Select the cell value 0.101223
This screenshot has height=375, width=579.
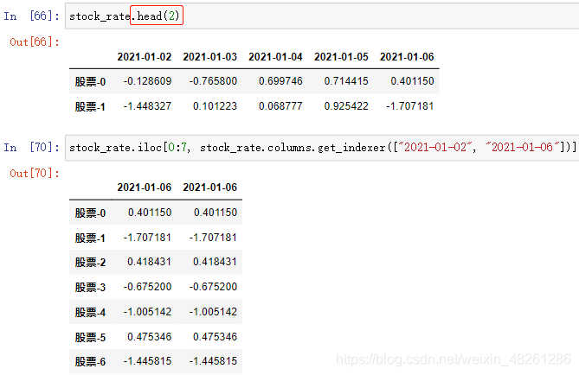coord(215,106)
